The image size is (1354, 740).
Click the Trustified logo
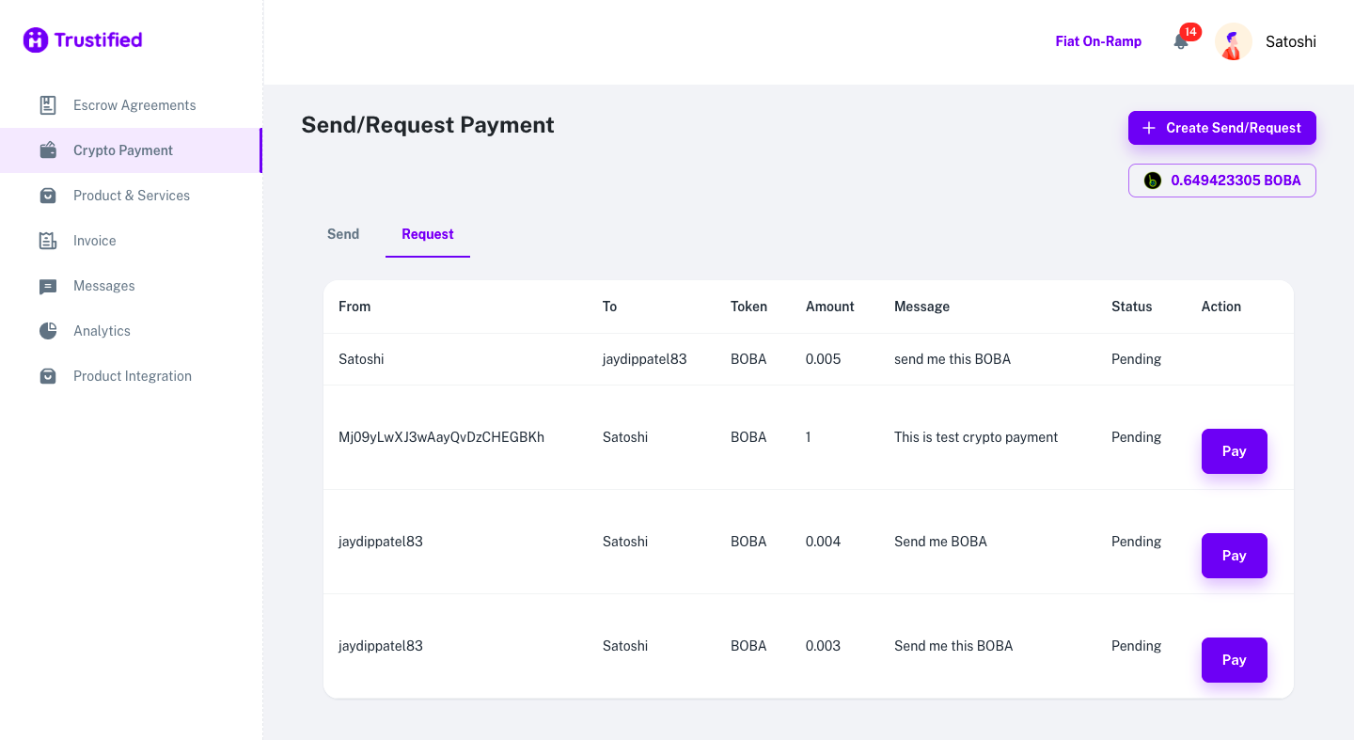click(x=82, y=39)
